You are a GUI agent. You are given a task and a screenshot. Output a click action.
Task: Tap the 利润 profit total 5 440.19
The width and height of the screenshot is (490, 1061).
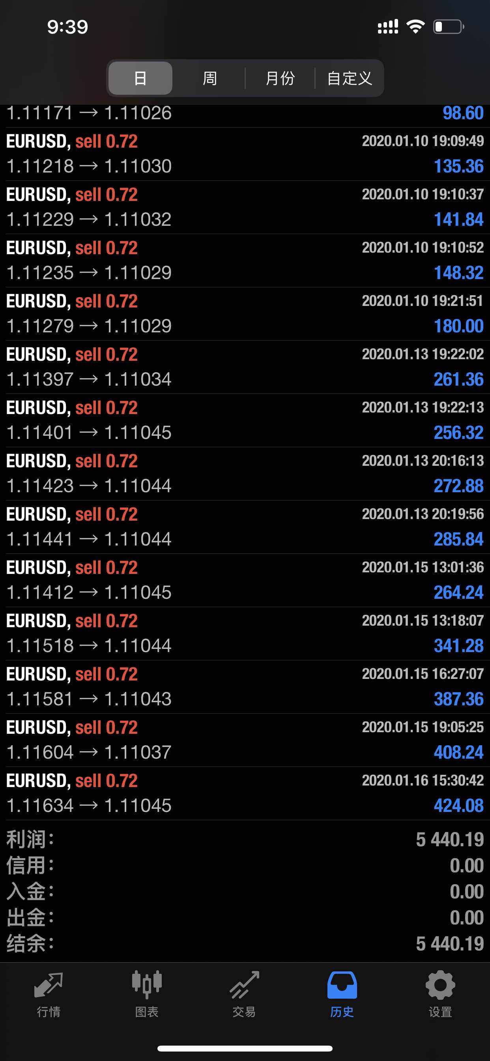click(450, 839)
